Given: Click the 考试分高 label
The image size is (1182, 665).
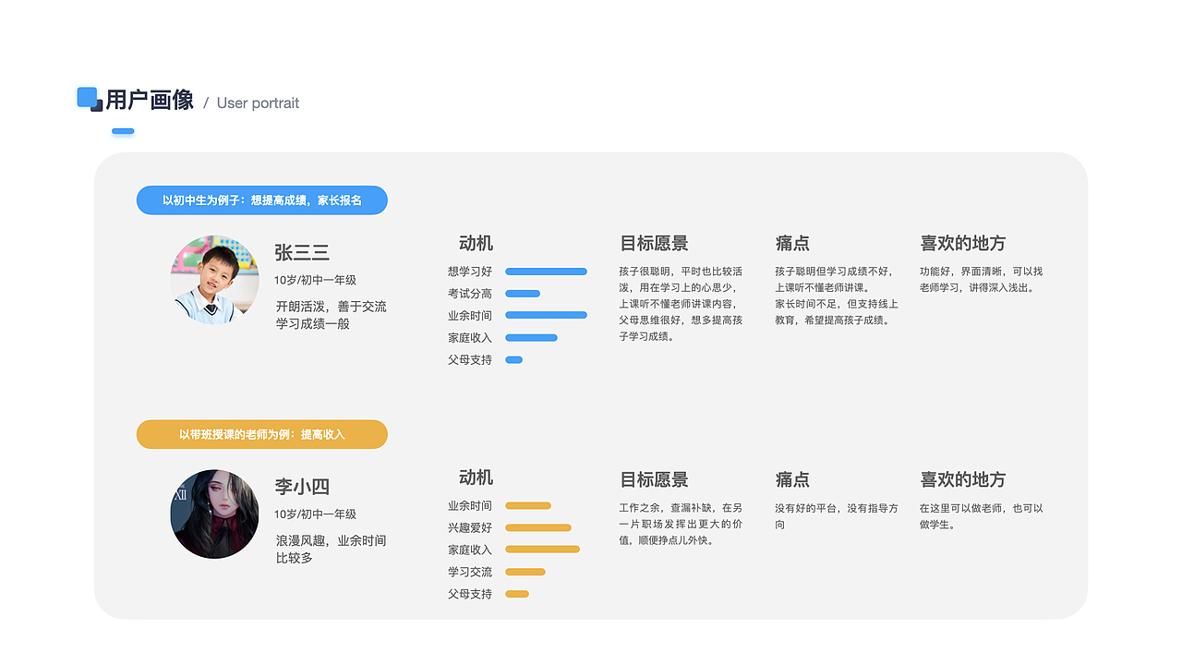Looking at the screenshot, I should [x=470, y=294].
